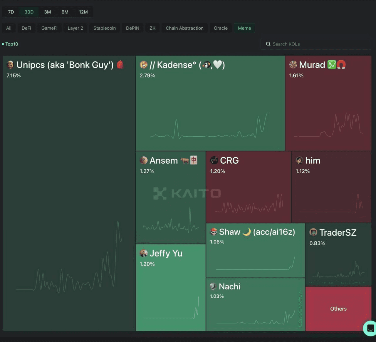Open Shaw avatar icon

(214, 232)
